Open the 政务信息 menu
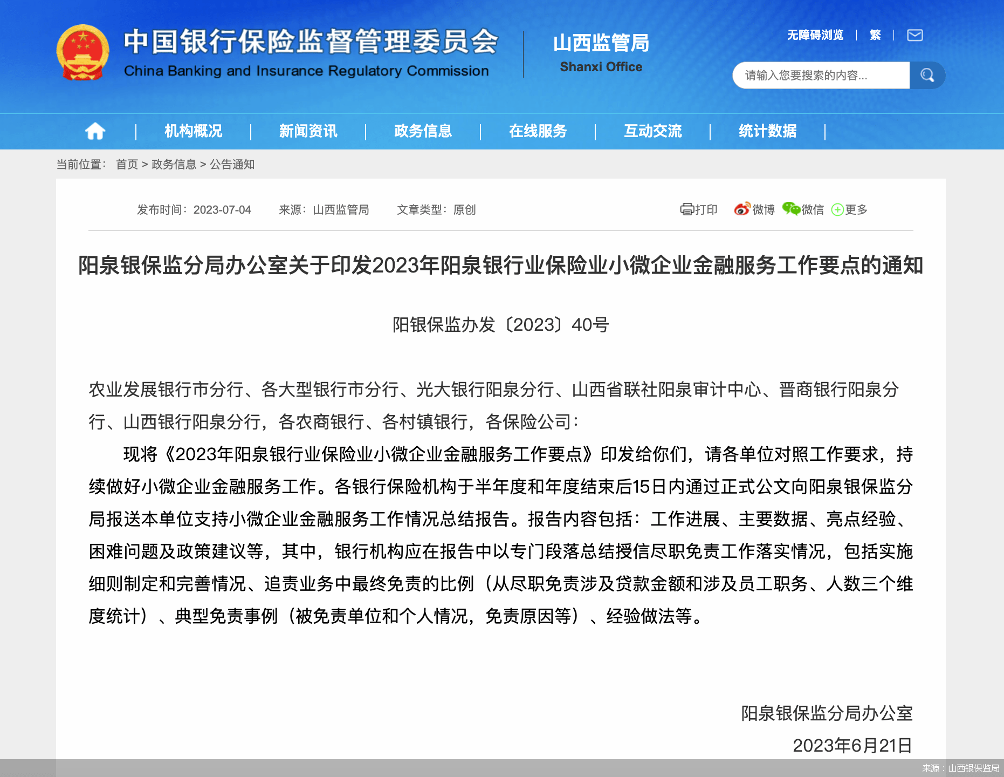The image size is (1004, 777). pos(423,131)
